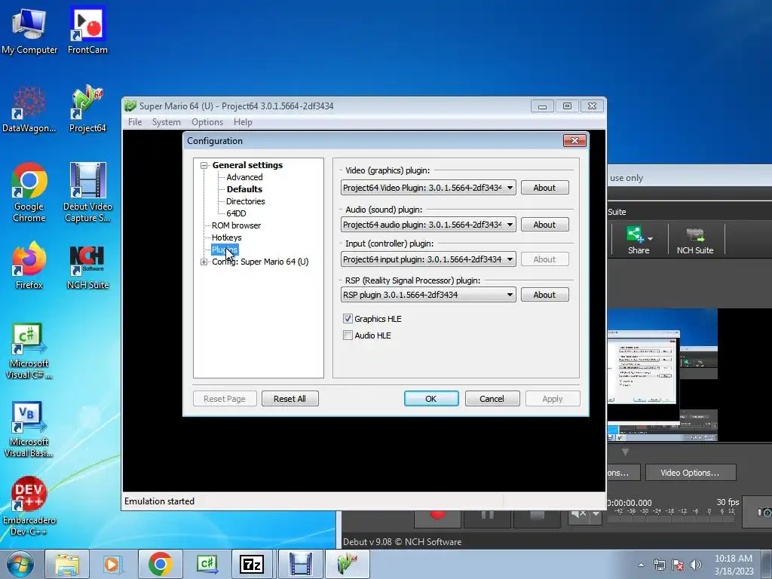Screen dimensions: 772x579
Task: Open Help menu in Project64
Action: [243, 122]
